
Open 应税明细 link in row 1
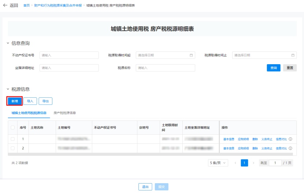(243, 139)
